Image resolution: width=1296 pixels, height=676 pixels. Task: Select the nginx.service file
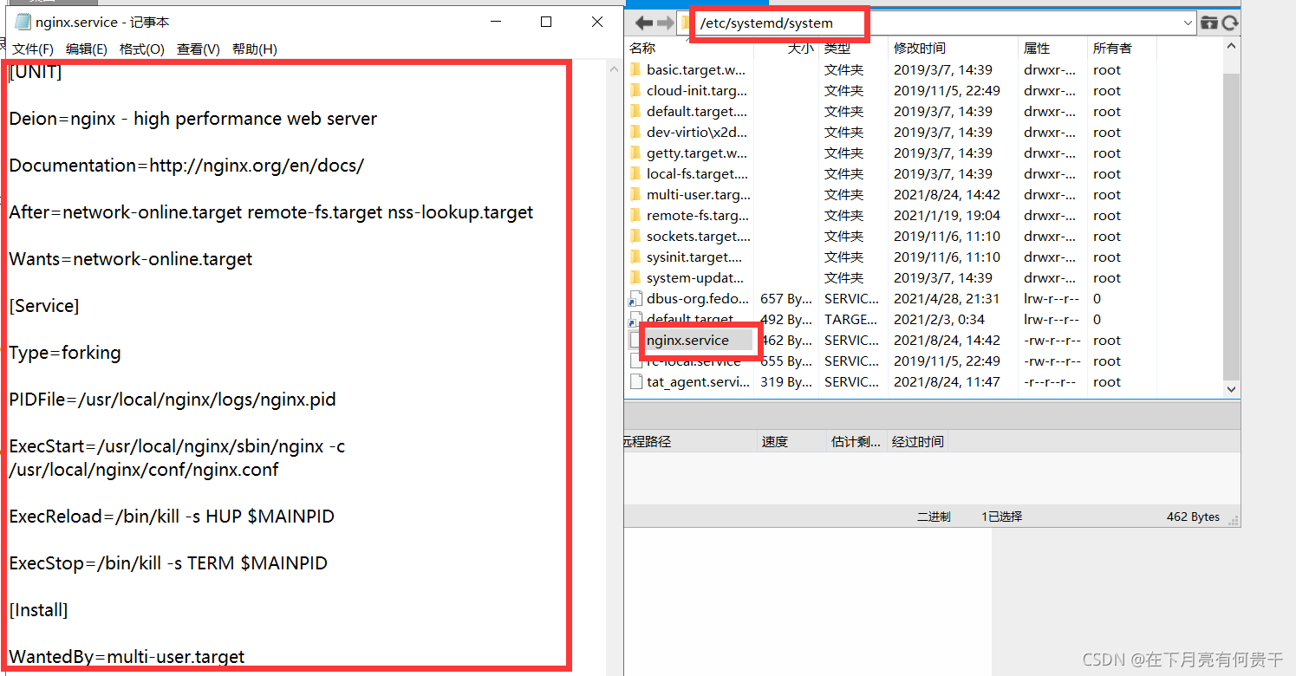(x=687, y=341)
